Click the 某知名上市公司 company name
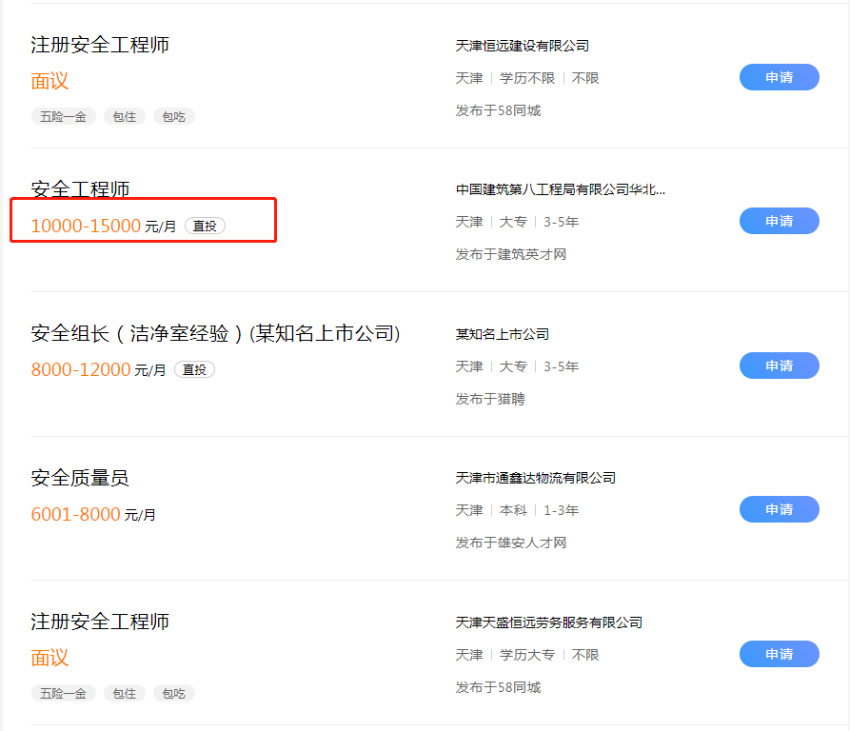The height and width of the screenshot is (731, 850). pyautogui.click(x=503, y=334)
